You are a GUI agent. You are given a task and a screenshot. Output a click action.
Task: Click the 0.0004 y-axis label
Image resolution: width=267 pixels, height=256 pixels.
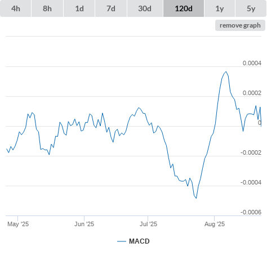click(x=252, y=63)
